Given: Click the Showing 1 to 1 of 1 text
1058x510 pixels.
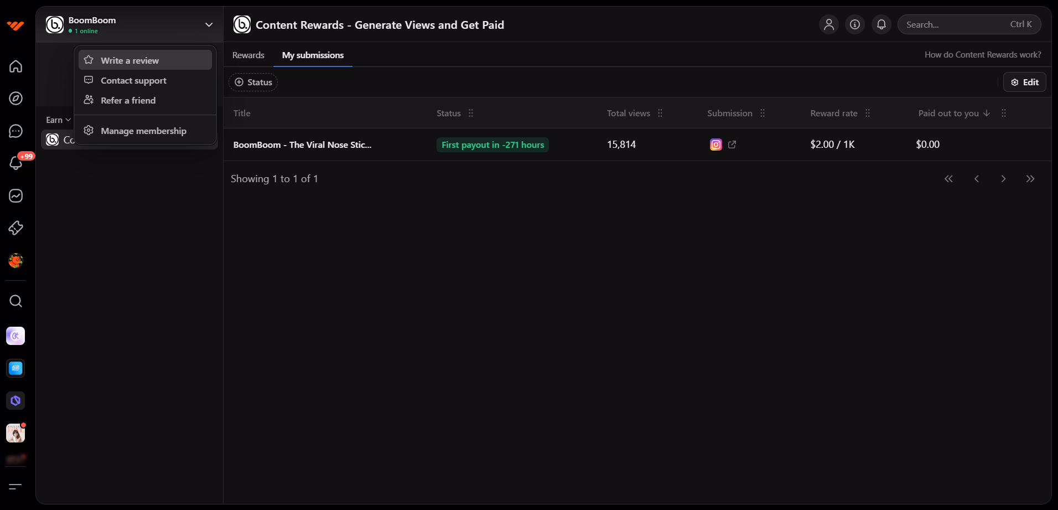Looking at the screenshot, I should [274, 179].
